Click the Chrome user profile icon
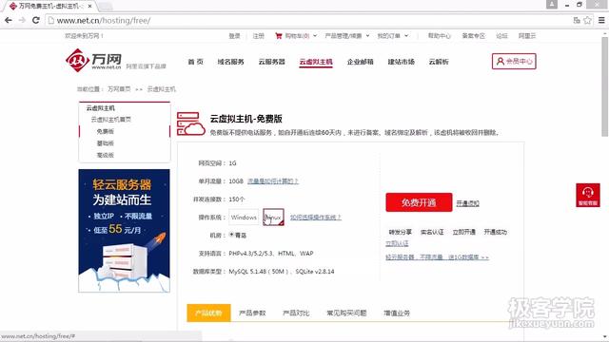The height and width of the screenshot is (342, 609). point(552,4)
